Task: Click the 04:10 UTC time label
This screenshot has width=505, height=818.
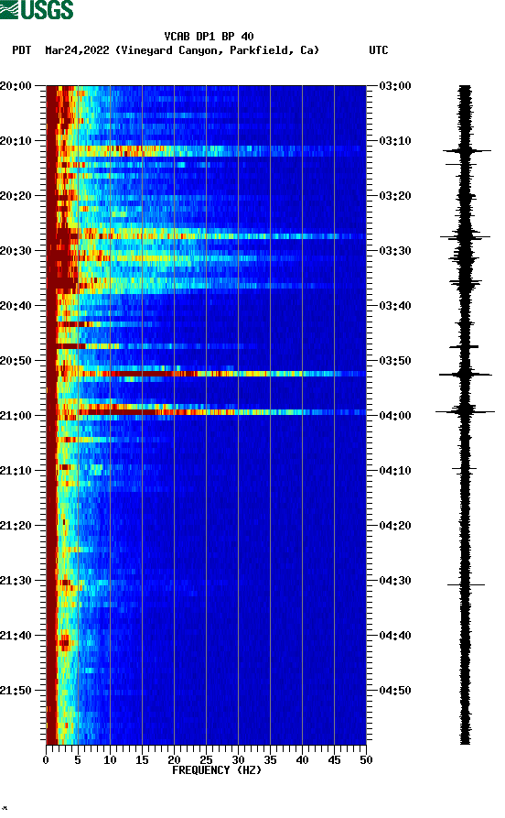Action: (x=395, y=470)
